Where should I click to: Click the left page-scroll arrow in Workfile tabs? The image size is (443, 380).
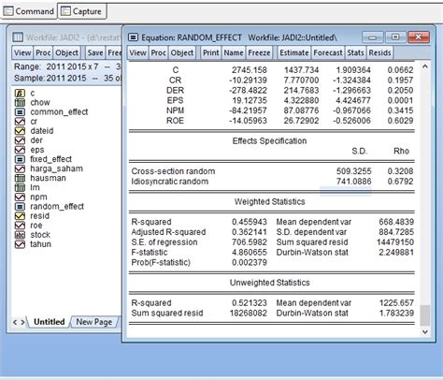[15, 322]
